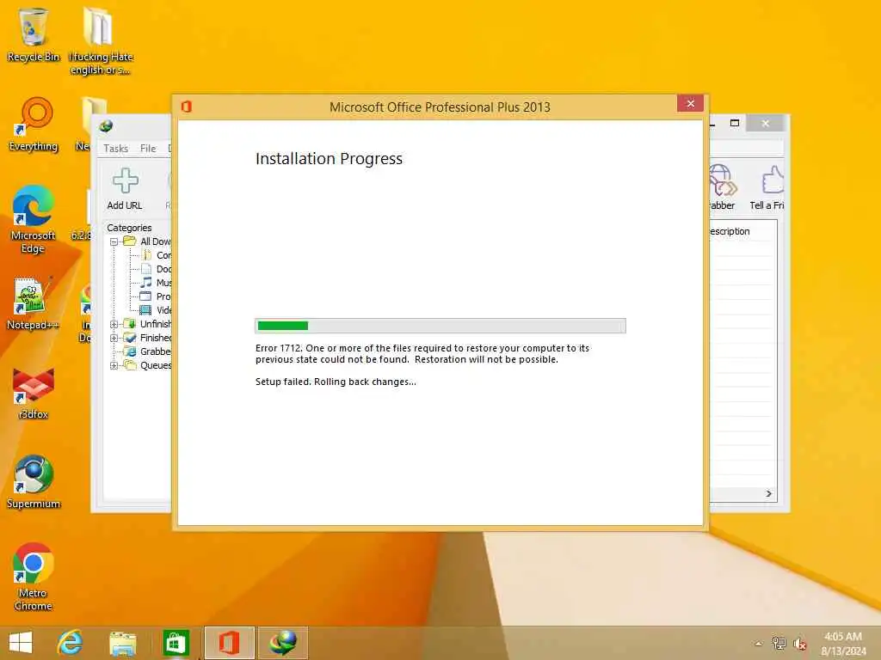Switch to the Internet Download Manager taskbar button
881x660 pixels.
(x=282, y=643)
